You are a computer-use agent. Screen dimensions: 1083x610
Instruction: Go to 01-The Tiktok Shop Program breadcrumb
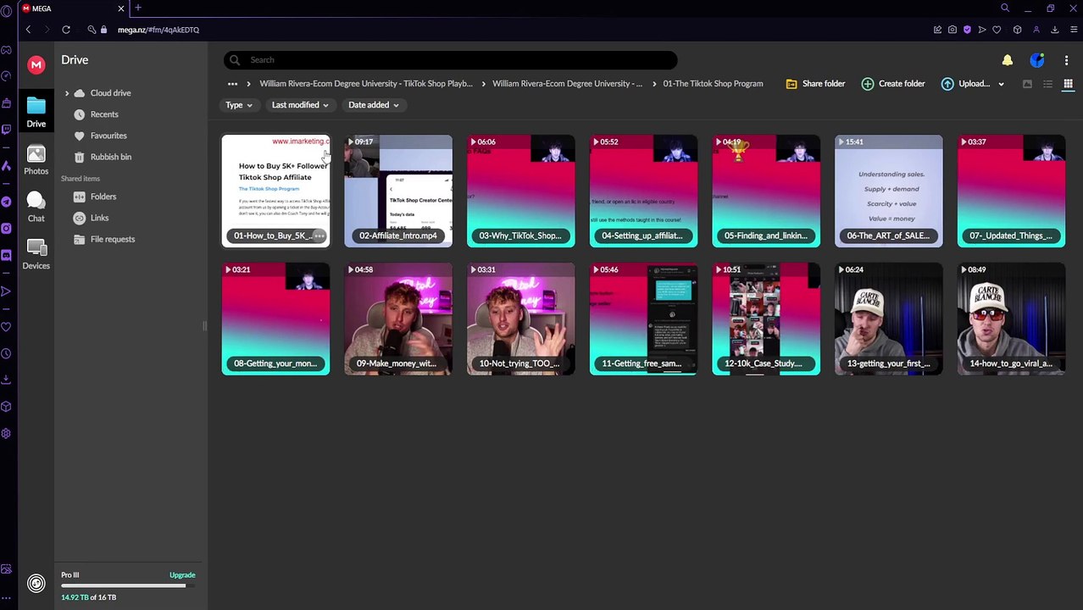pos(713,84)
